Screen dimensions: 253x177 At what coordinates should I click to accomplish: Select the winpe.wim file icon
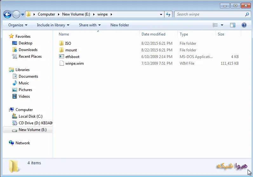point(62,63)
